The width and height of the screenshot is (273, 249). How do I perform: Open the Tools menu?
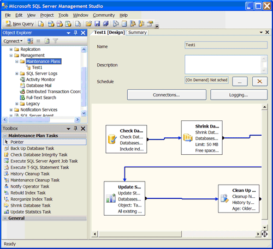point(63,15)
